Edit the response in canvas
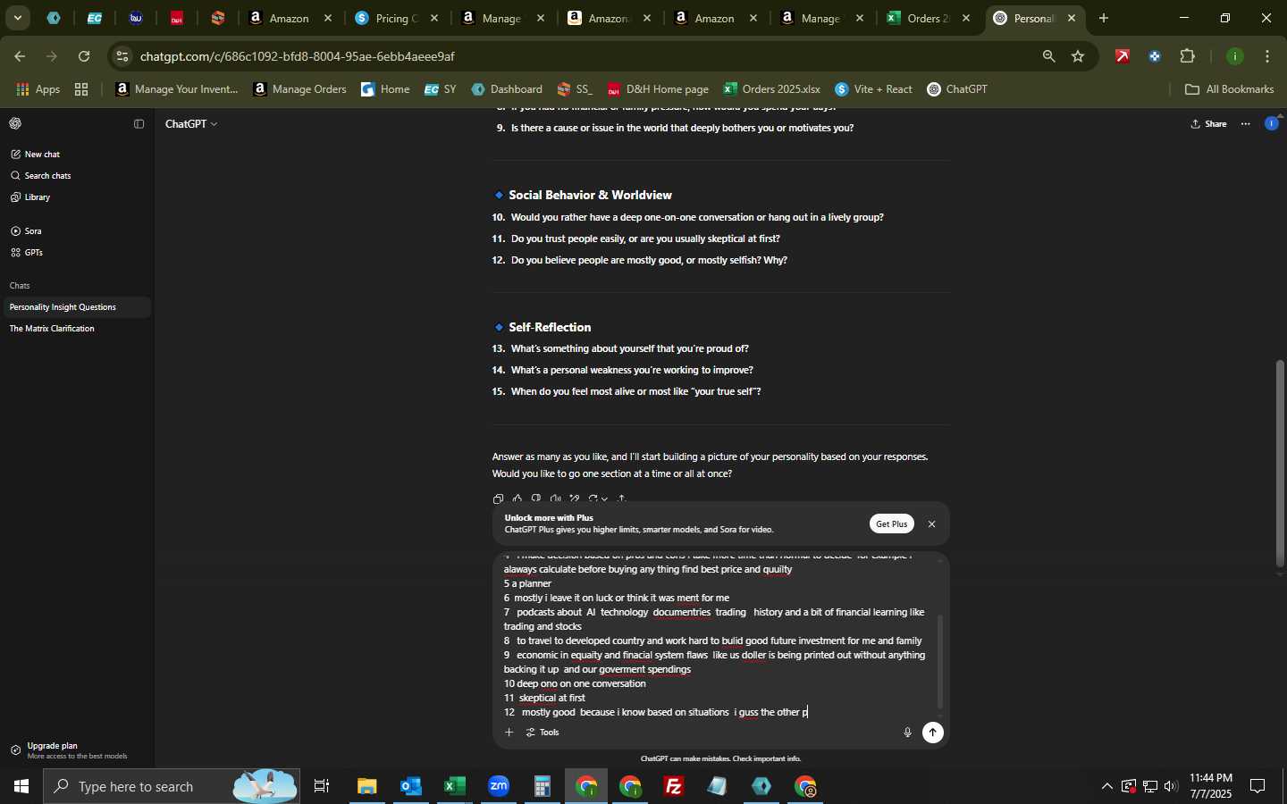The width and height of the screenshot is (1287, 804). pyautogui.click(x=574, y=498)
